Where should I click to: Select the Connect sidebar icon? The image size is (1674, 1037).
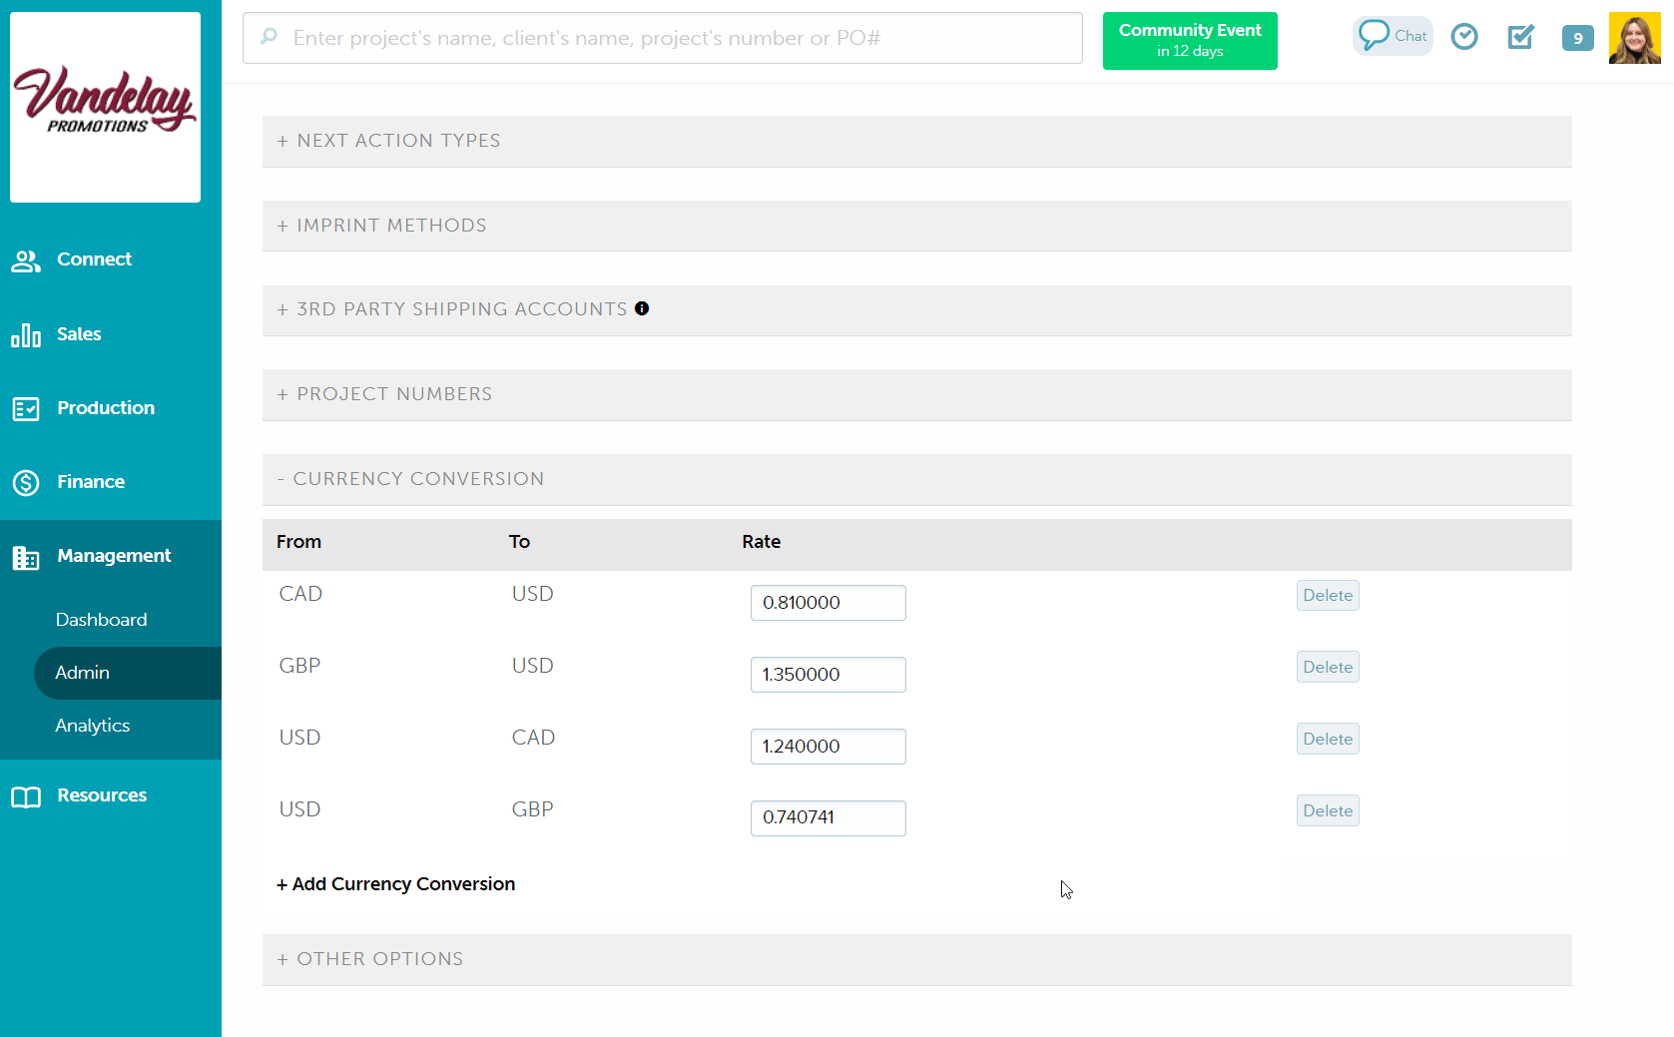point(26,259)
